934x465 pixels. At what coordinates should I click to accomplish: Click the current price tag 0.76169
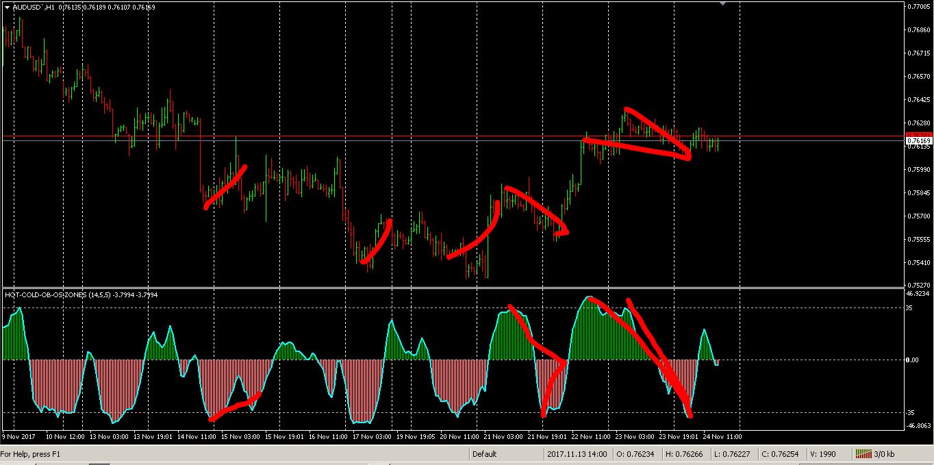coord(918,142)
